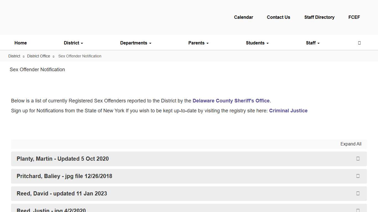Click District in the breadcrumb trail

point(14,56)
